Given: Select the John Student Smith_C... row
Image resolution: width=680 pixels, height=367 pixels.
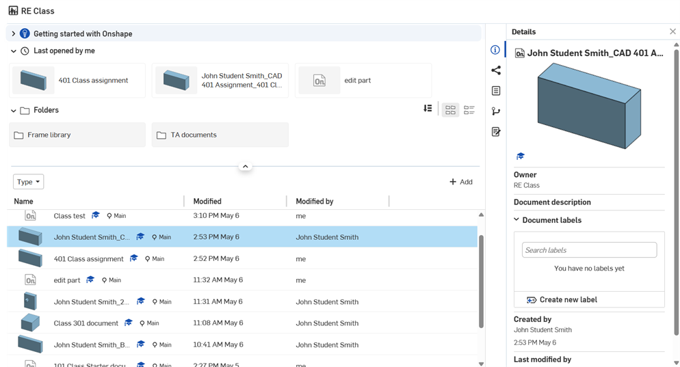Looking at the screenshot, I should (242, 236).
